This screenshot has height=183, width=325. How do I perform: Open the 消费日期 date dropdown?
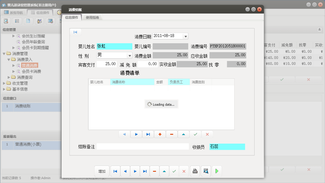(185, 36)
